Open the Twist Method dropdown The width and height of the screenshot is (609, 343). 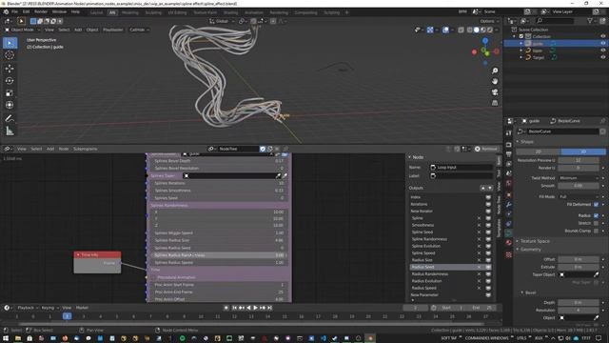point(579,178)
